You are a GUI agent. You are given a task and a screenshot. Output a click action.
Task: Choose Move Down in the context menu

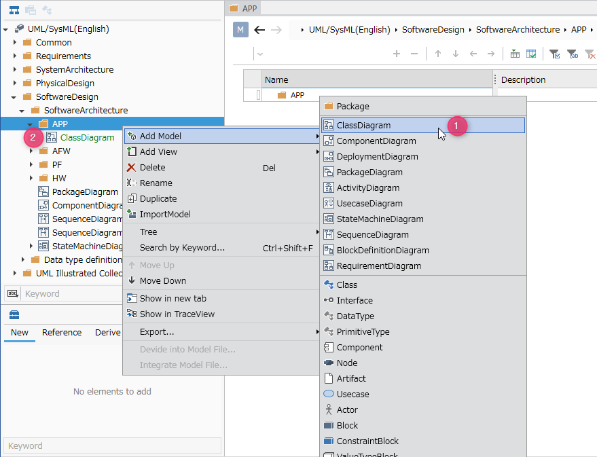click(x=222, y=280)
